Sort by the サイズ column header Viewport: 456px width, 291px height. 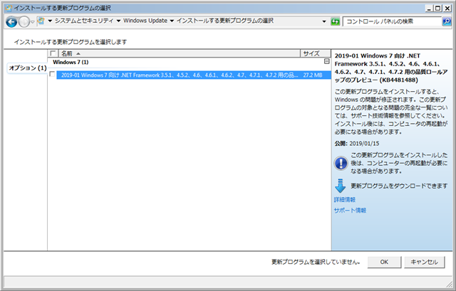click(315, 53)
